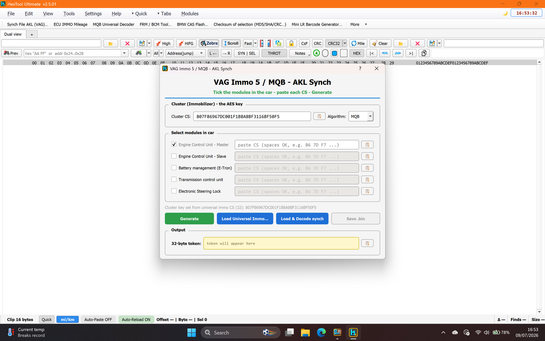Image resolution: width=545 pixels, height=341 pixels.
Task: Click the find-next binoculars icon
Action: click(139, 53)
